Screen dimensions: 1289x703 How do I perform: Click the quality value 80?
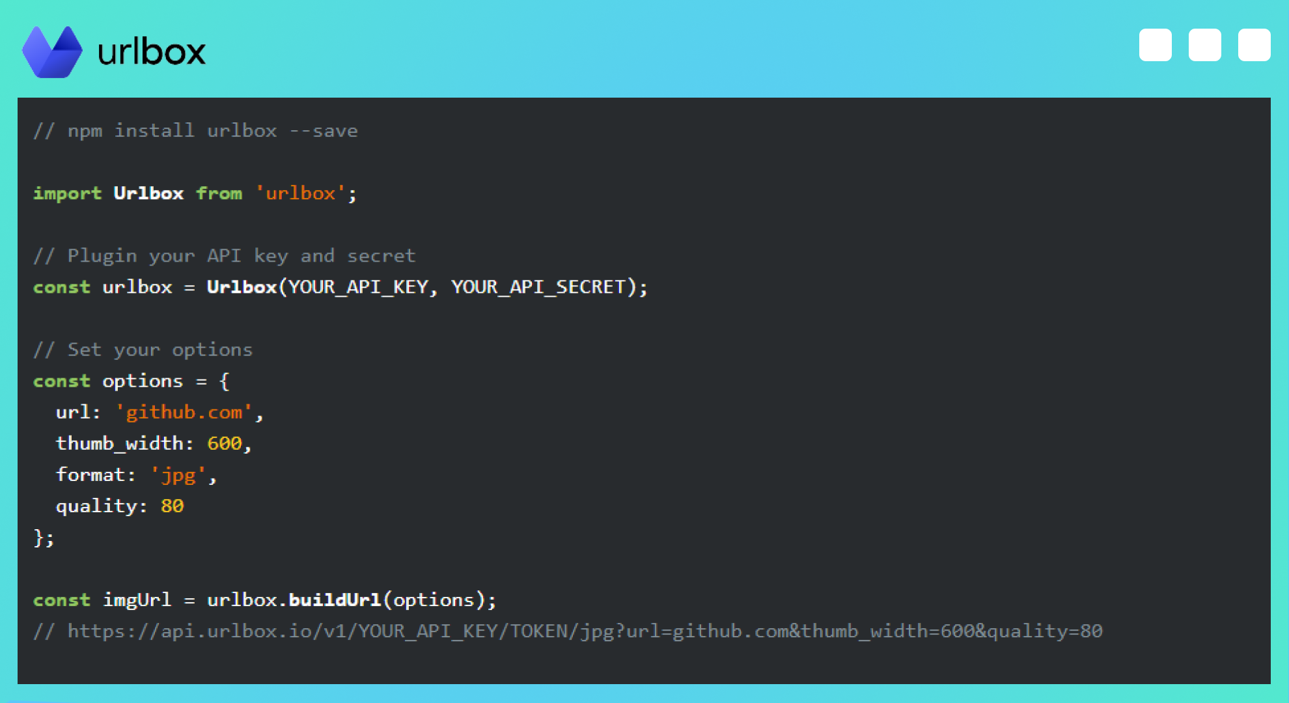(x=172, y=506)
